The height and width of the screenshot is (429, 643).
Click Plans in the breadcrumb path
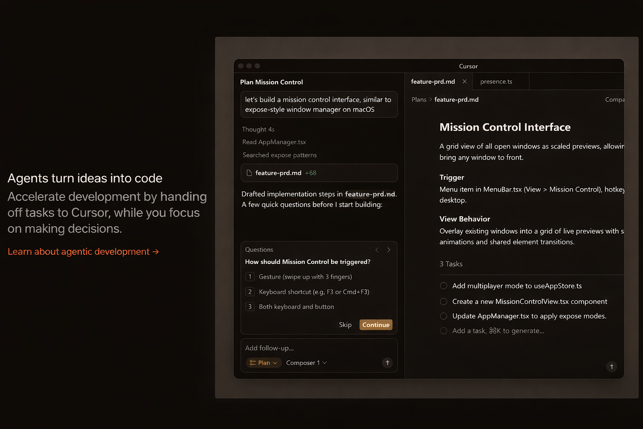419,100
